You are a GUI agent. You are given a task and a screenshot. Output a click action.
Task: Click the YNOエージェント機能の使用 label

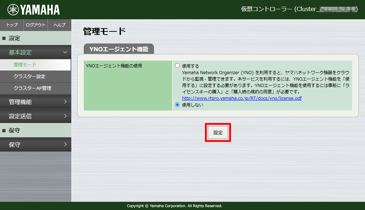click(x=114, y=66)
